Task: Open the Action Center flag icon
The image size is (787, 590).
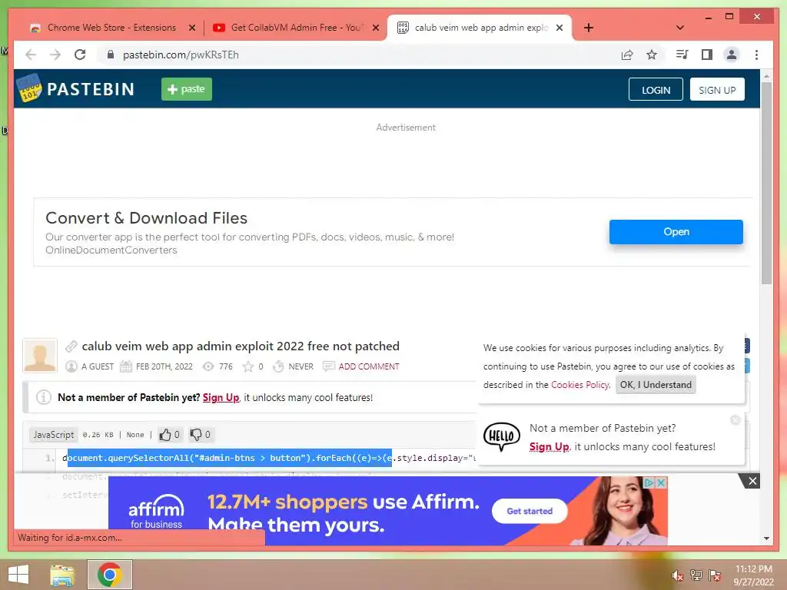Action: tap(715, 575)
